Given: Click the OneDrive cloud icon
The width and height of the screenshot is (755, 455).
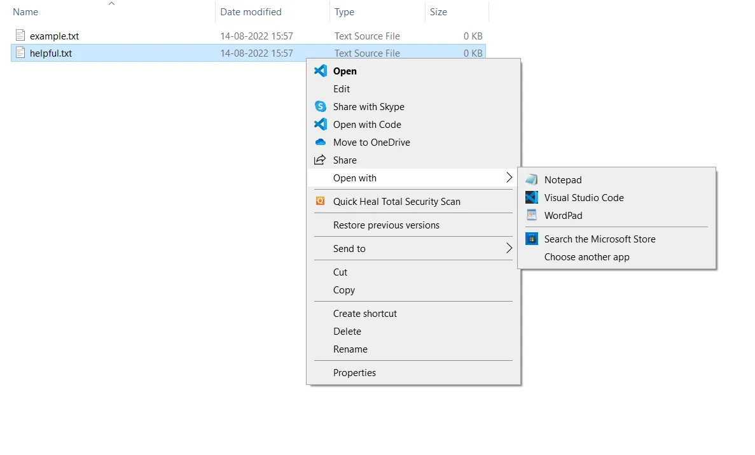Looking at the screenshot, I should click(321, 143).
